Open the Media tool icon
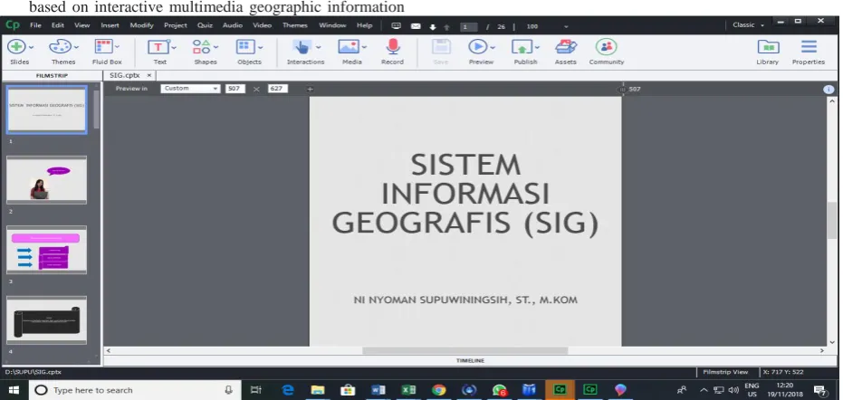Viewport: 843px width, 400px height. (349, 47)
